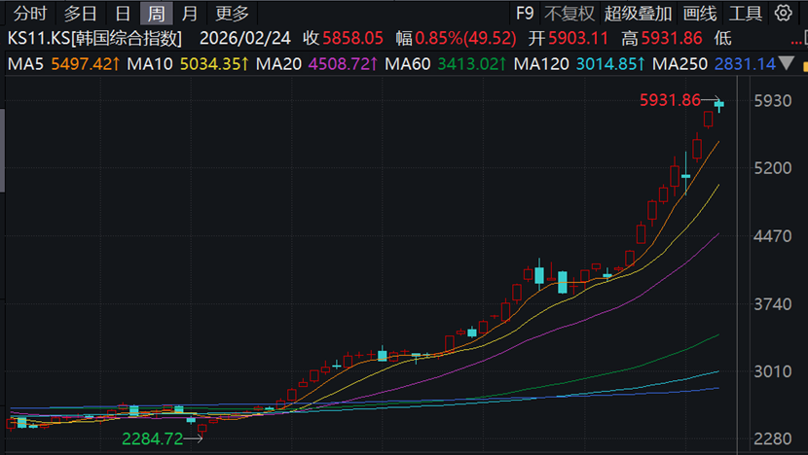
Task: Click the 2284.72 low price marker
Action: tap(152, 438)
